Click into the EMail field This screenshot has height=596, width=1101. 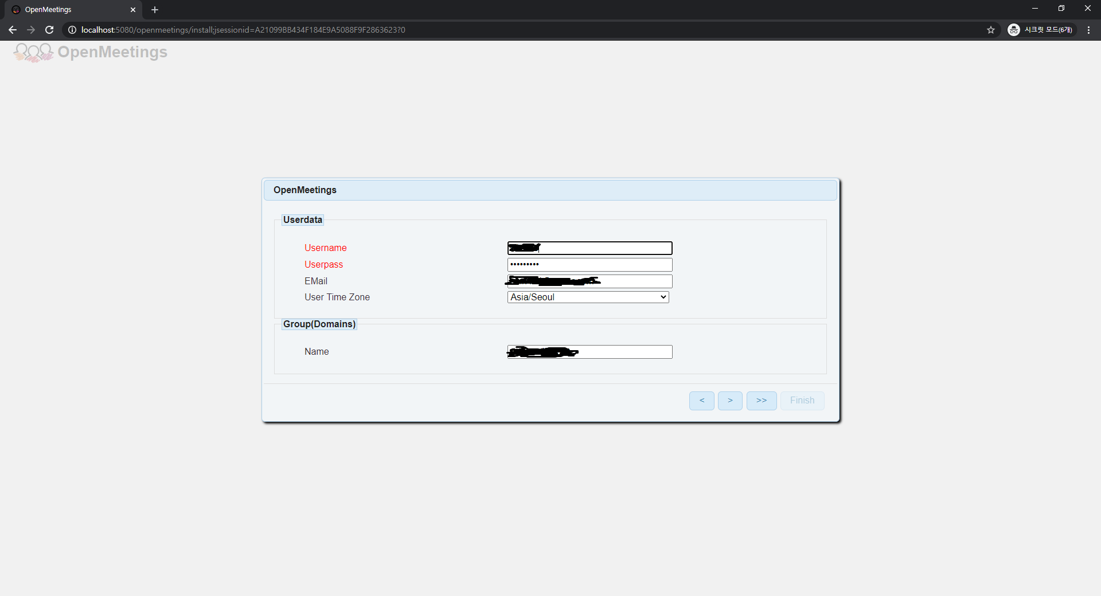(x=589, y=281)
